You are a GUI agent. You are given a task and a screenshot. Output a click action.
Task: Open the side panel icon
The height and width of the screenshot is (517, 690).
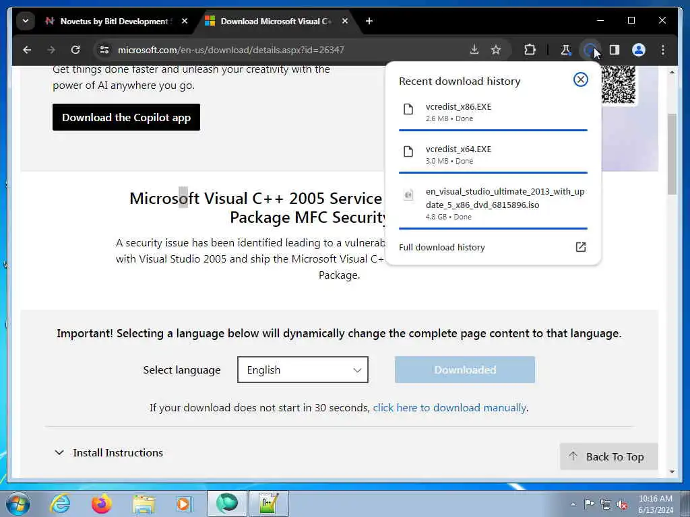(615, 50)
